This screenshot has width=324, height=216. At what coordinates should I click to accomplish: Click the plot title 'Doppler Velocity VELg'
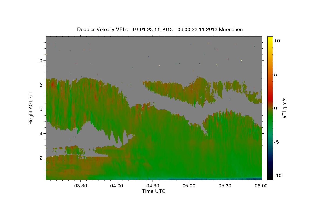pos(103,29)
